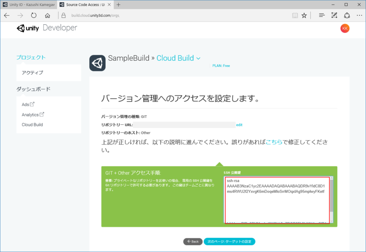Click GIT + Other アクセス手順 heading
Screen dimensions: 366x252
[x=133, y=173]
